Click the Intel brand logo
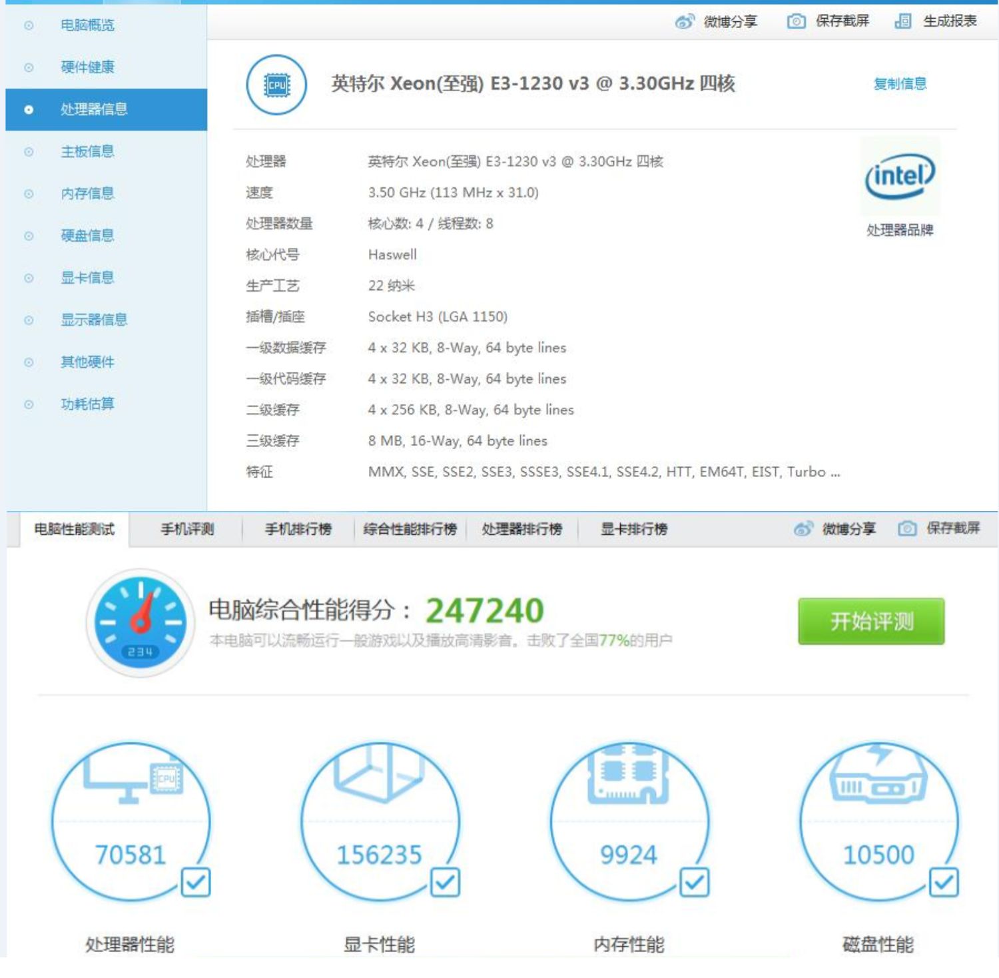Image resolution: width=999 pixels, height=978 pixels. [x=900, y=177]
